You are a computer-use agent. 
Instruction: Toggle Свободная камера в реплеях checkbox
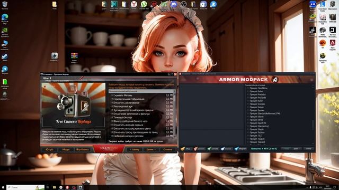click(112, 136)
